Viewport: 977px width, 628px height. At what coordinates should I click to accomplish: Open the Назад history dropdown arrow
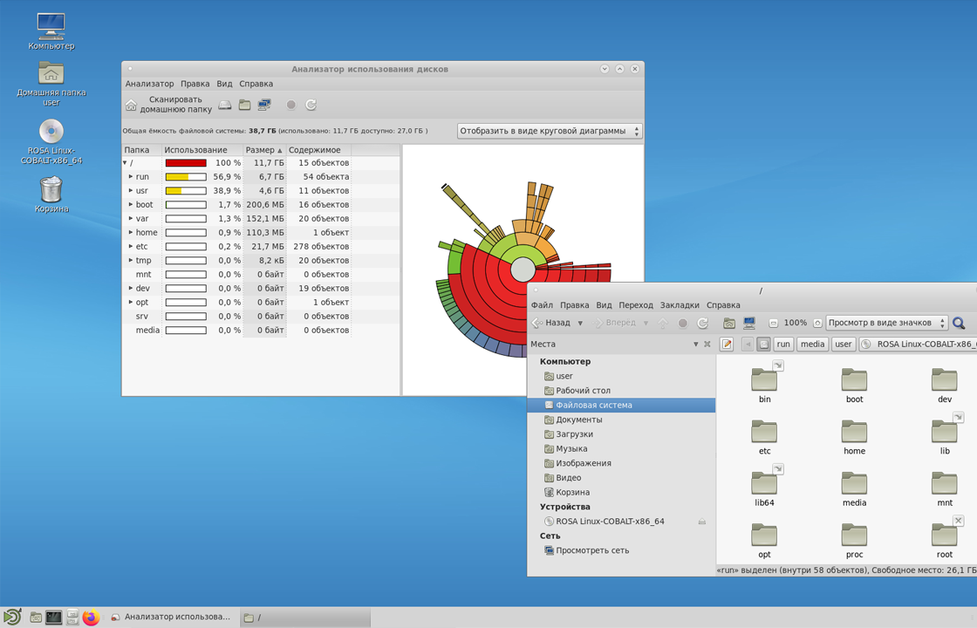(x=580, y=324)
